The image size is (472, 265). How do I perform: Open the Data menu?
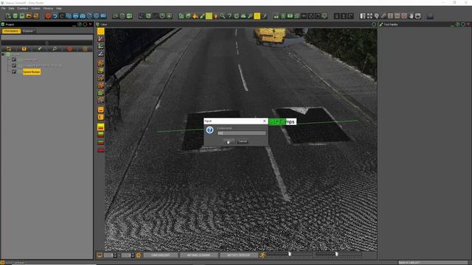(12, 8)
